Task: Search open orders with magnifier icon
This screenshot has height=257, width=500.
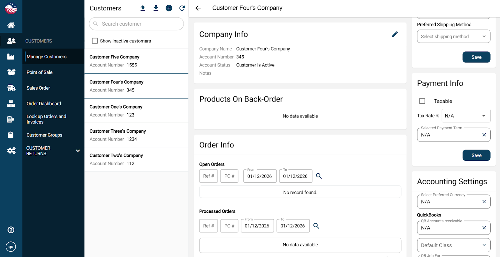Action: tap(319, 176)
